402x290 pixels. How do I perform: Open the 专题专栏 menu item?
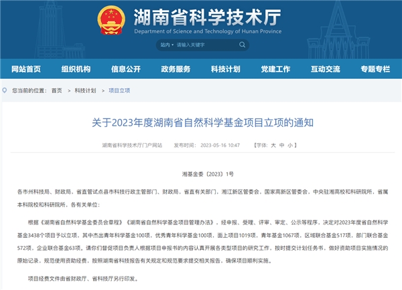[x=375, y=69]
